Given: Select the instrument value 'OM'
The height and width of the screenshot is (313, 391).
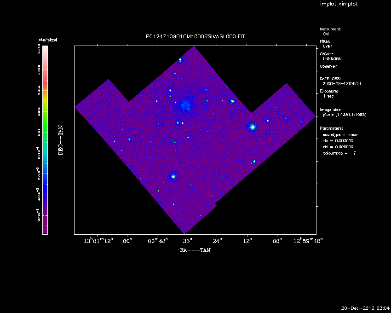Looking at the screenshot, I should pos(326,34).
